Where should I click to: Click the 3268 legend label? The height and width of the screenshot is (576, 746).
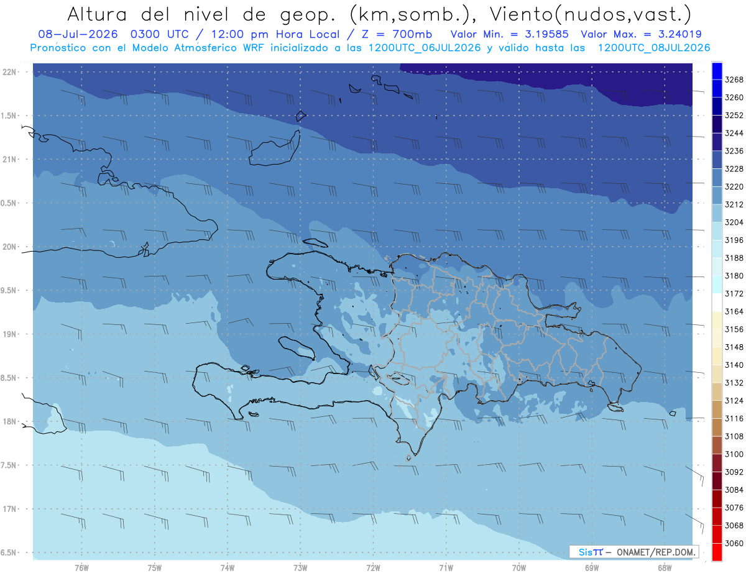(734, 80)
